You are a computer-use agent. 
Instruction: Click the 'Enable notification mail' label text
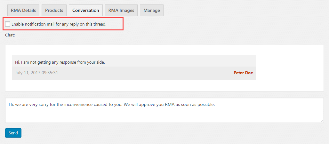(59, 24)
